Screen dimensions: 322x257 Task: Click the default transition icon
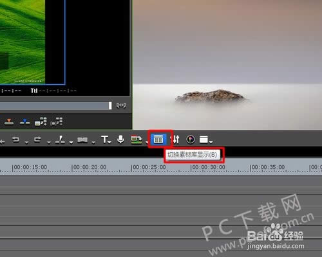(82, 140)
